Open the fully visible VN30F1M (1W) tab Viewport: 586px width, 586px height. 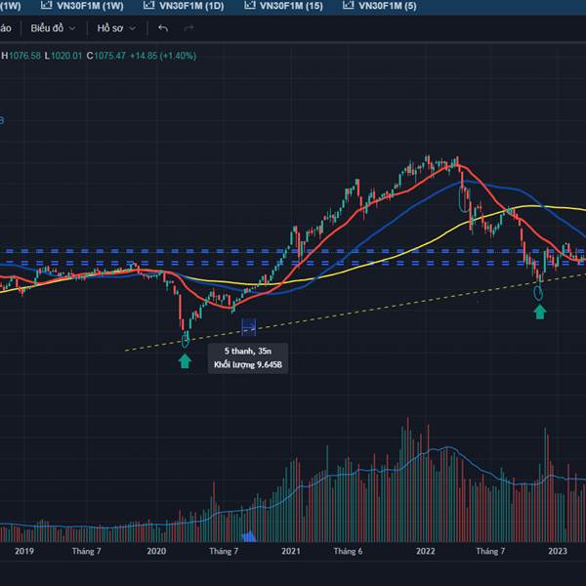click(88, 6)
